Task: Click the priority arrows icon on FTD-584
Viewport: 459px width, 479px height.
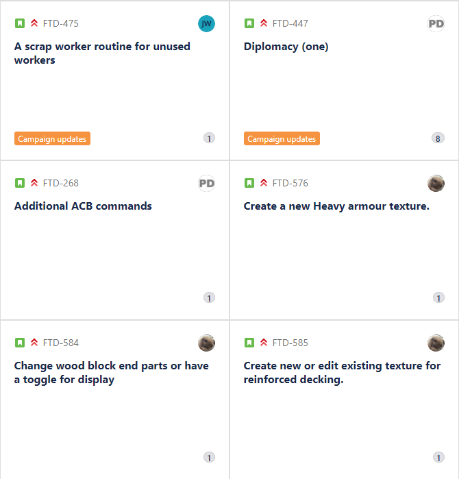Action: (x=34, y=343)
